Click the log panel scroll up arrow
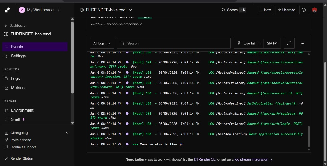 309,54
